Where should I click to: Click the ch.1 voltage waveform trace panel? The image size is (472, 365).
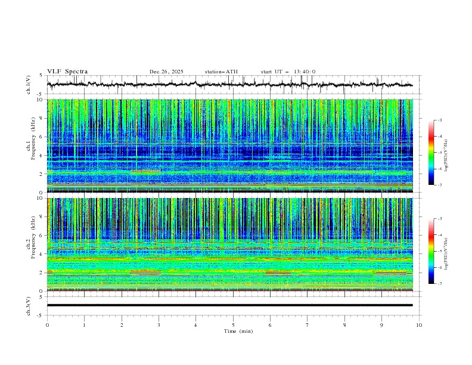coord(232,85)
